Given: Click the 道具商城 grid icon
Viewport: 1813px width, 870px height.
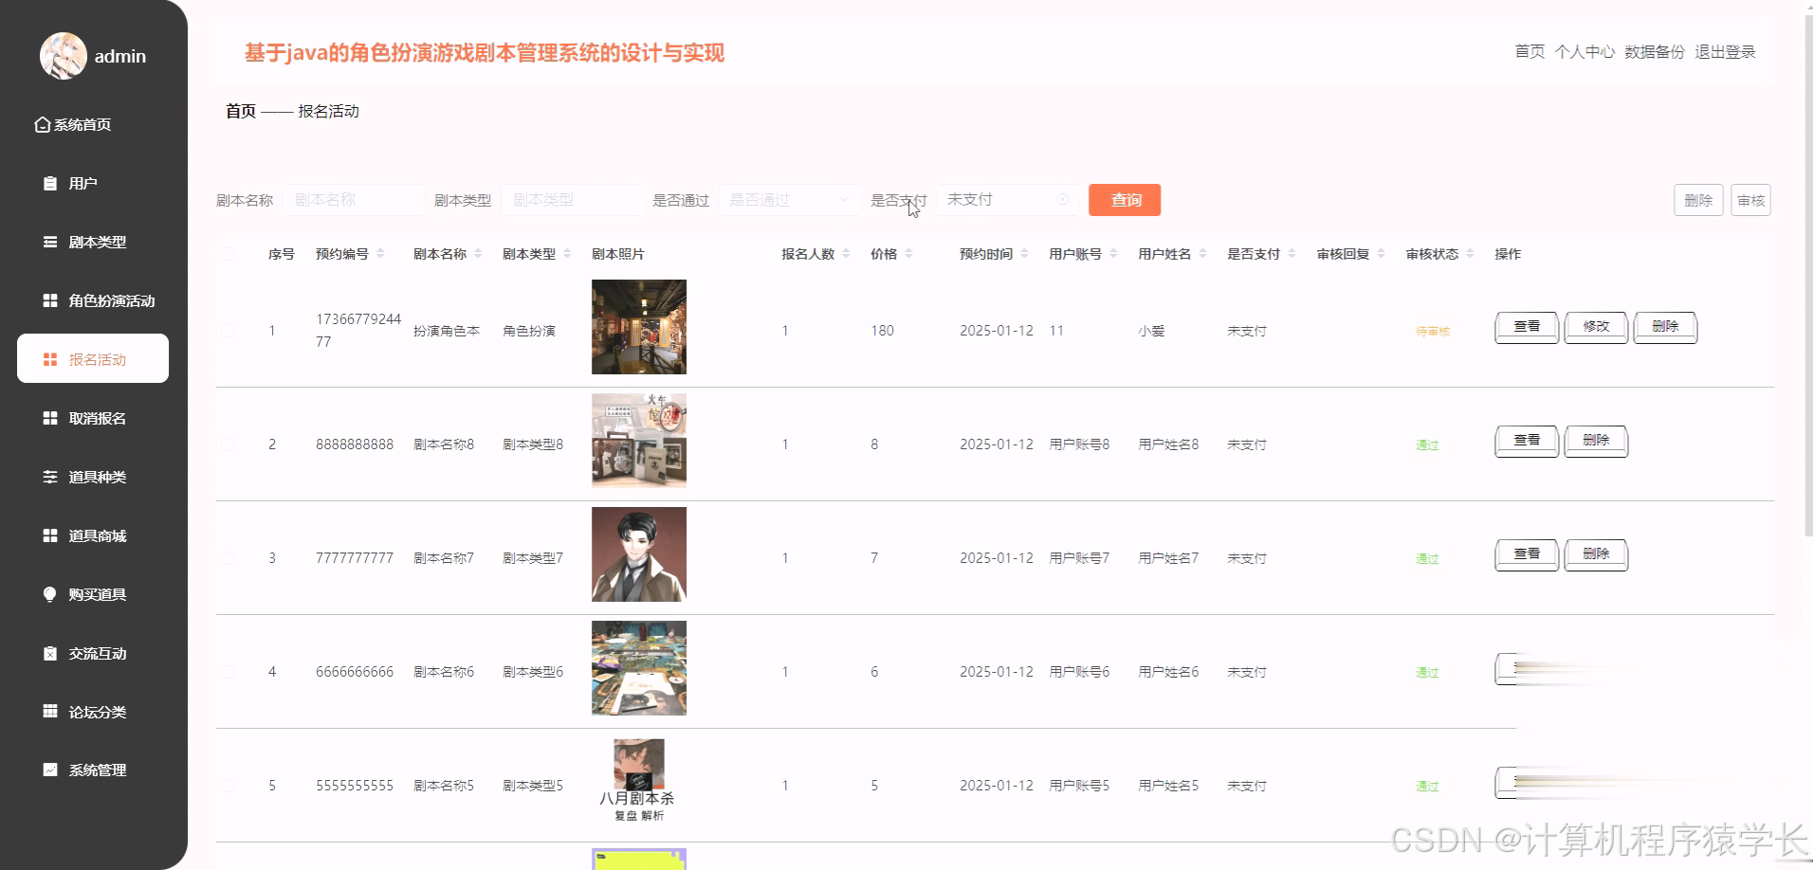Looking at the screenshot, I should coord(50,535).
